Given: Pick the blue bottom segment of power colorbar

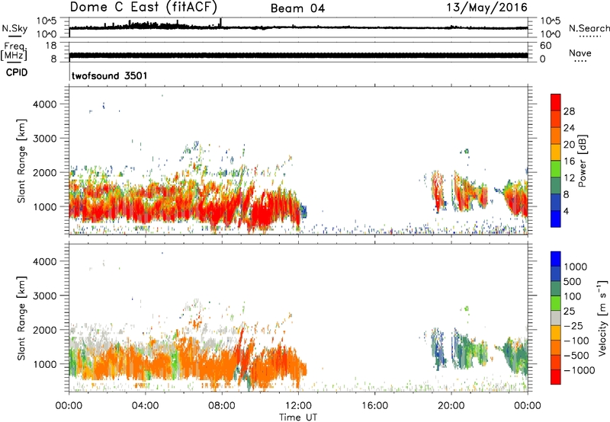Looking at the screenshot, I should pyautogui.click(x=556, y=219).
